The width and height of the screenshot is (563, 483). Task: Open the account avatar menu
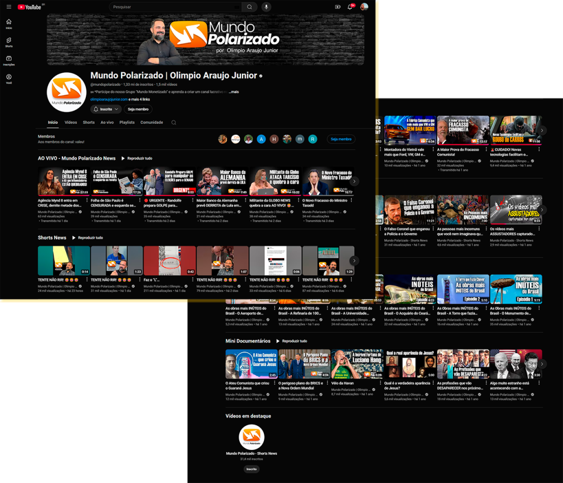tap(364, 7)
